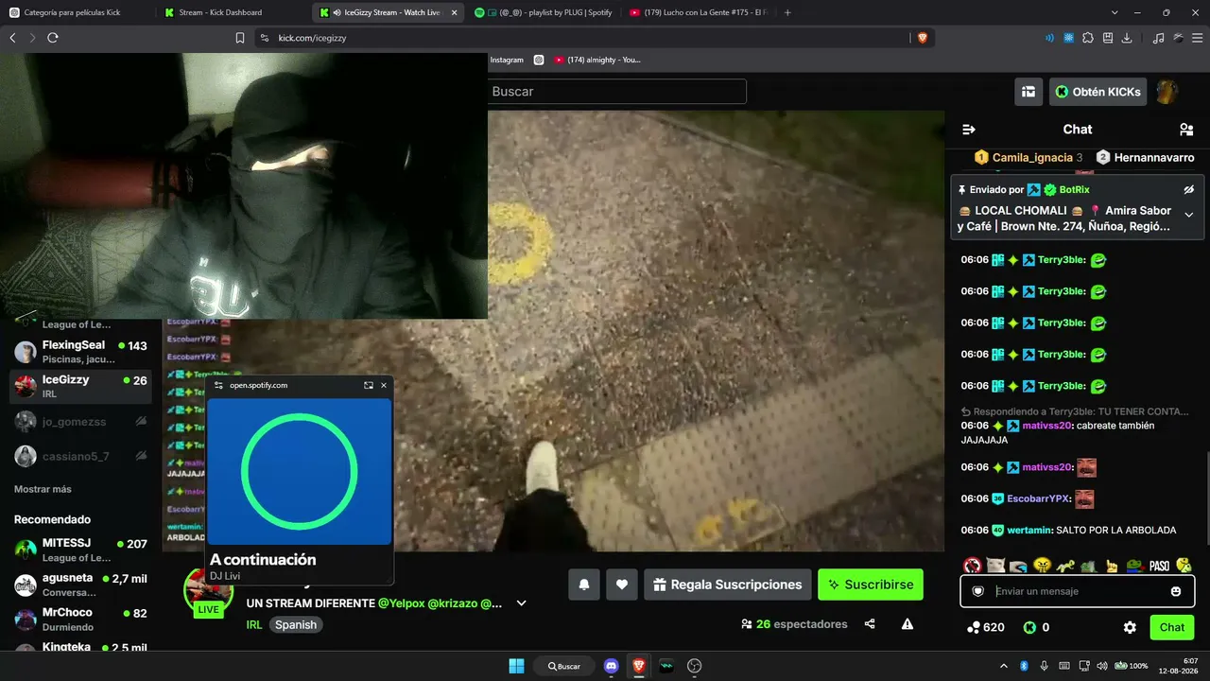Open the Kick shop icon button
The height and width of the screenshot is (681, 1210).
1028,92
